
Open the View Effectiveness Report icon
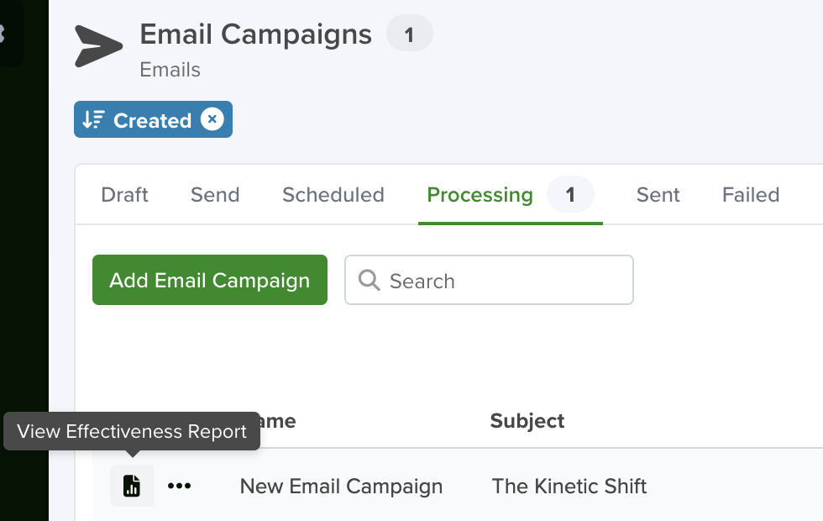point(132,486)
